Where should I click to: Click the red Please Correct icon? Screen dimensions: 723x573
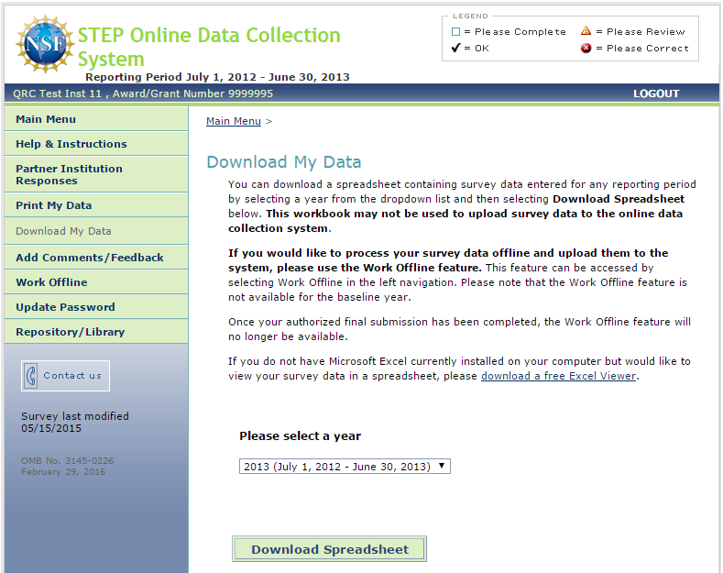point(586,49)
